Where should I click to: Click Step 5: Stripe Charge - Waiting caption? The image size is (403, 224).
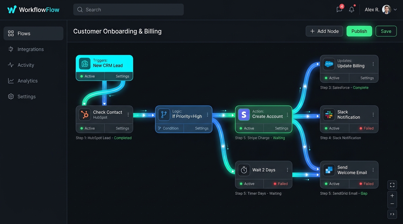260,138
